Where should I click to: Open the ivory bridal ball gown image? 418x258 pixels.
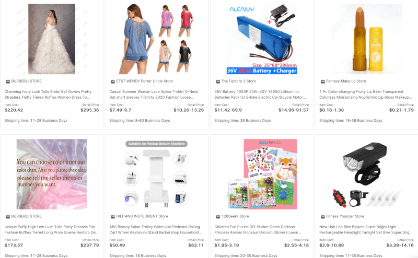click(52, 39)
